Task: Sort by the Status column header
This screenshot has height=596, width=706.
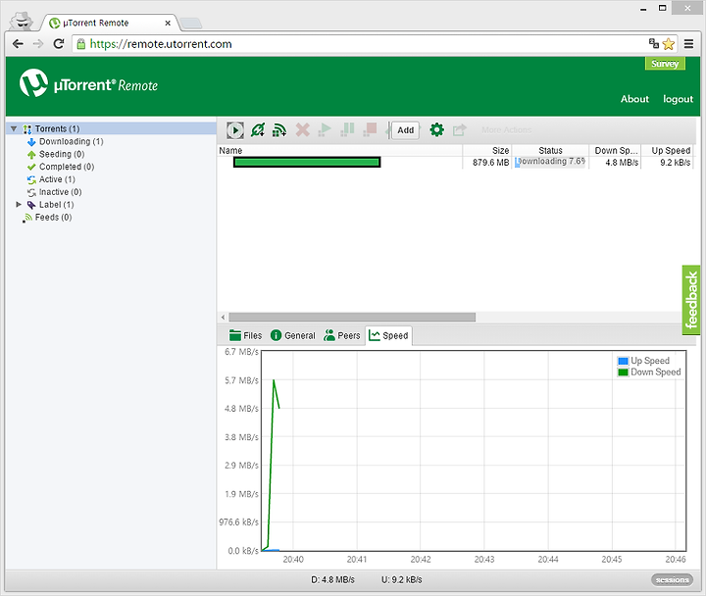Action: point(551,150)
